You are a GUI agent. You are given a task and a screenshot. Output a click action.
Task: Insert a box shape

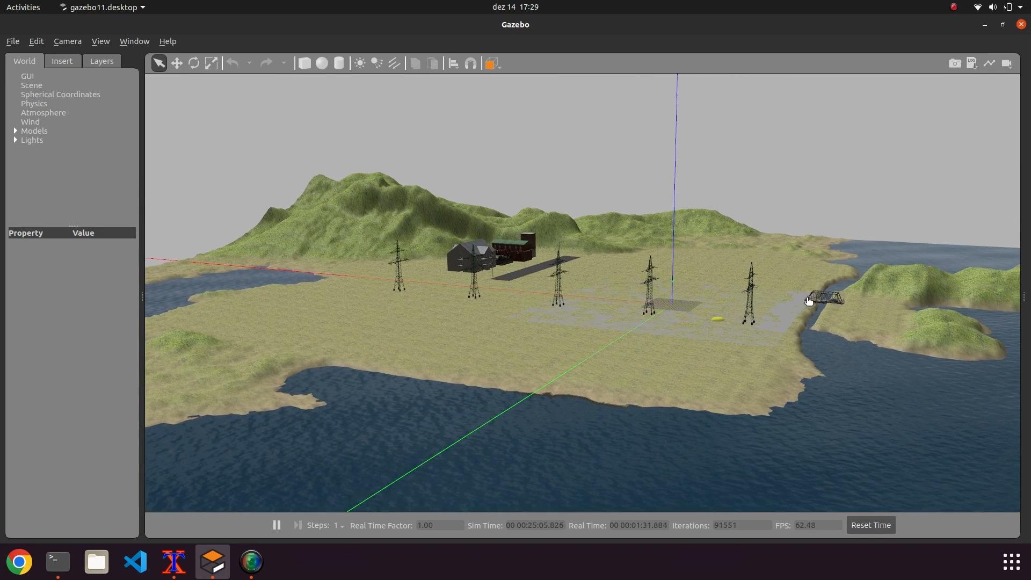tap(304, 63)
